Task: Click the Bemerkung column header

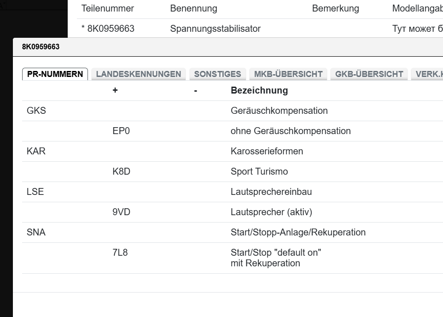Action: (335, 8)
